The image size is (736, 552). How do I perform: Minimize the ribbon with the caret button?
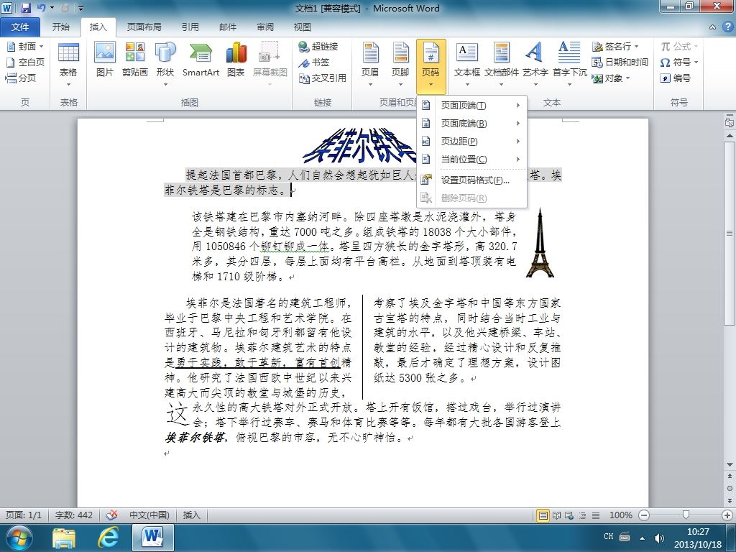click(712, 27)
